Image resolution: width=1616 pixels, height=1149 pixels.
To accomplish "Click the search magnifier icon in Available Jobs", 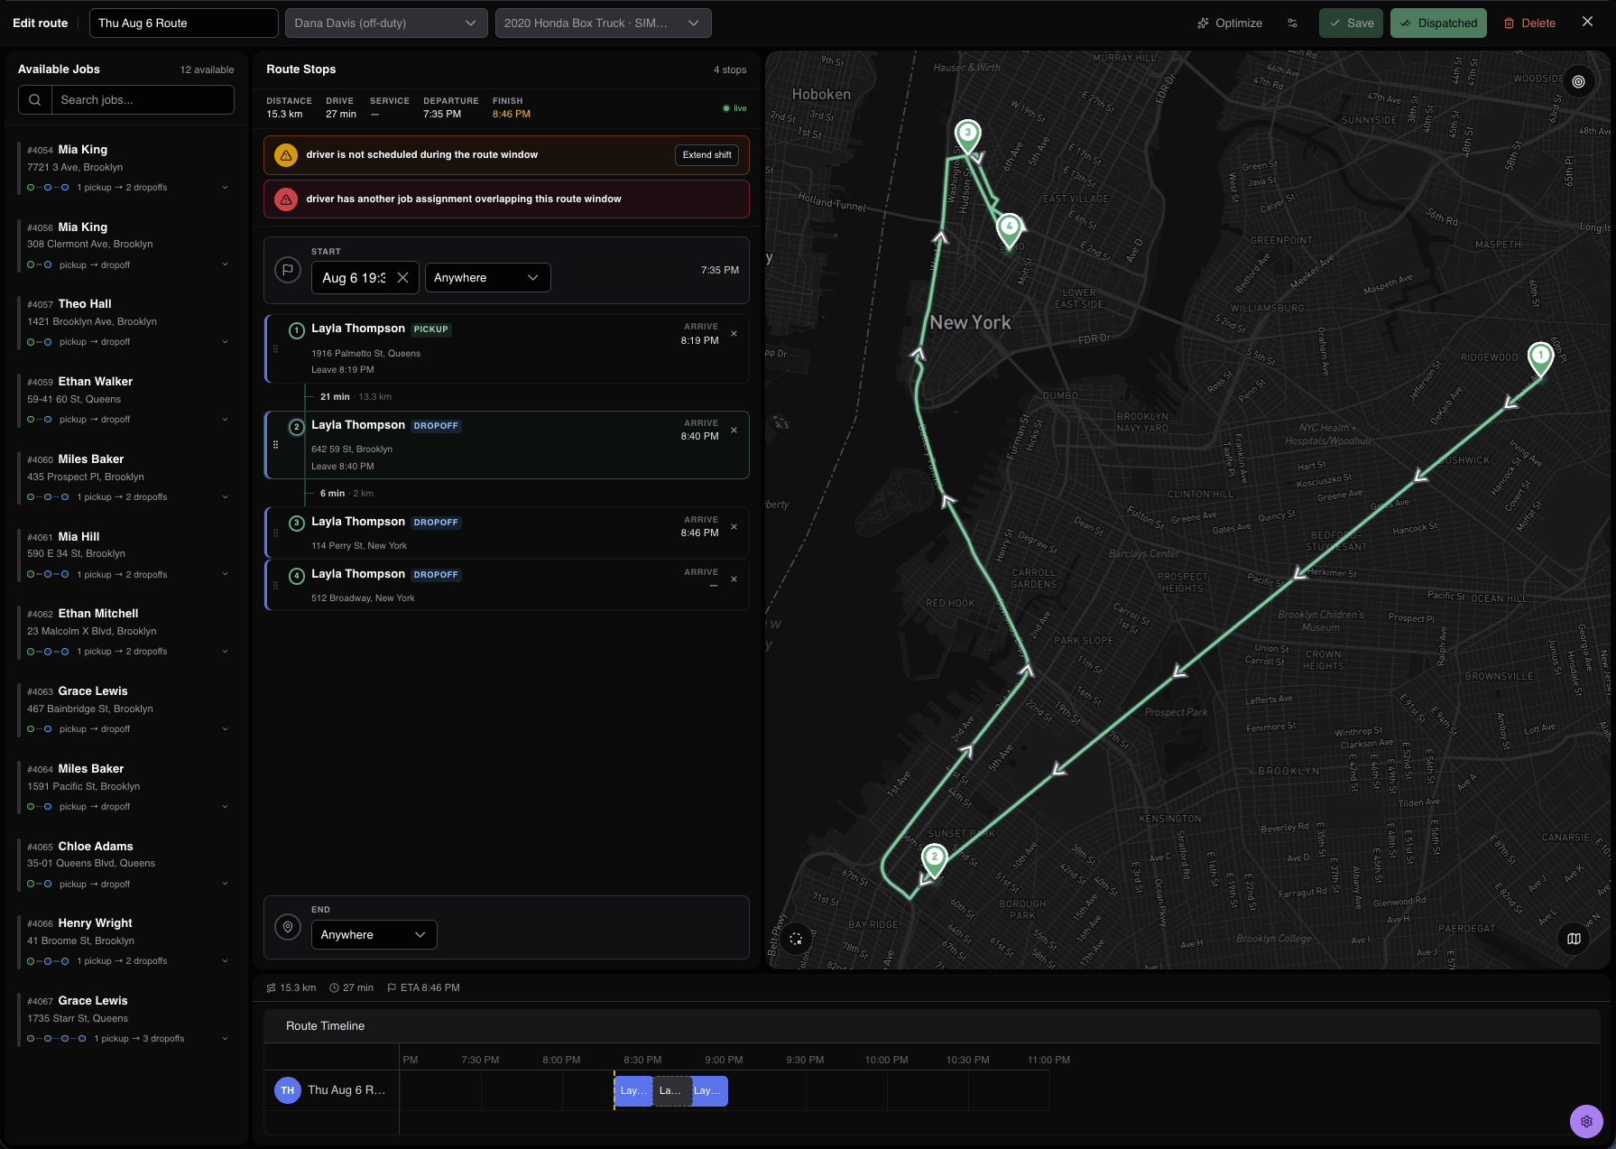I will pyautogui.click(x=34, y=100).
